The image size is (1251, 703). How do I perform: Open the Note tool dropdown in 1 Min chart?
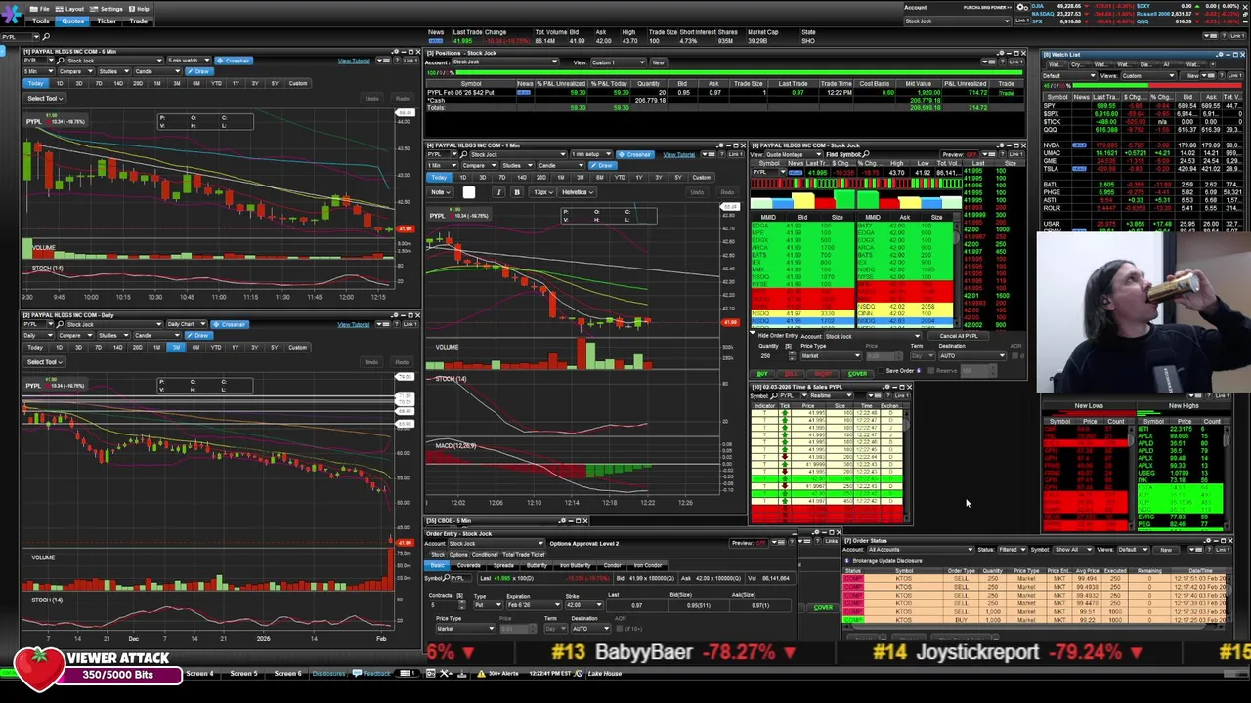click(441, 192)
